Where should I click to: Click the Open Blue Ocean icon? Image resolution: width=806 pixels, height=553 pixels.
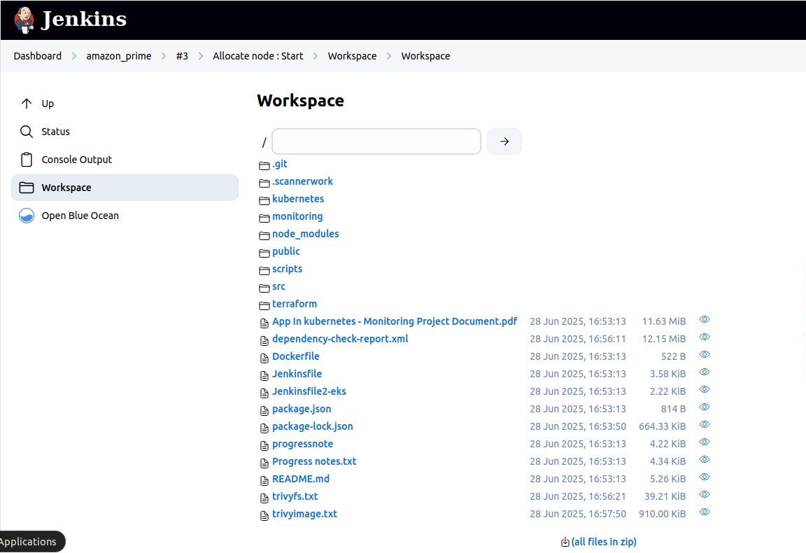(x=27, y=216)
